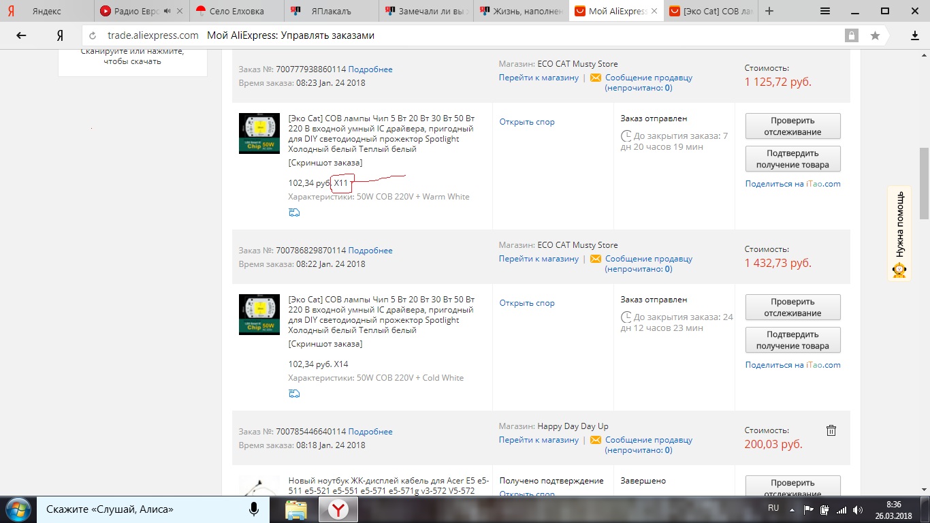Open a dispute for the Cold White order
The height and width of the screenshot is (523, 930).
pyautogui.click(x=527, y=303)
